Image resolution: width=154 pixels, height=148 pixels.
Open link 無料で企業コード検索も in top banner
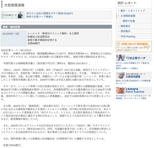coord(40,17)
